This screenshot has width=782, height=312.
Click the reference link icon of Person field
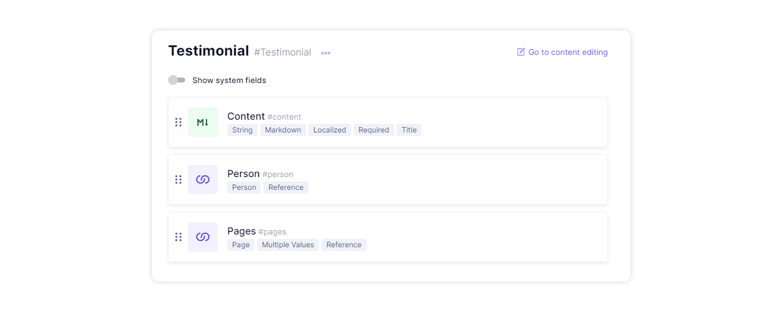click(x=203, y=180)
